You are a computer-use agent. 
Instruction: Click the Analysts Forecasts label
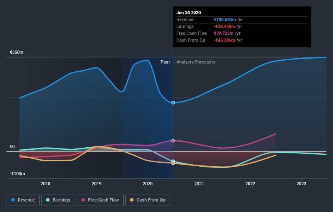click(196, 62)
